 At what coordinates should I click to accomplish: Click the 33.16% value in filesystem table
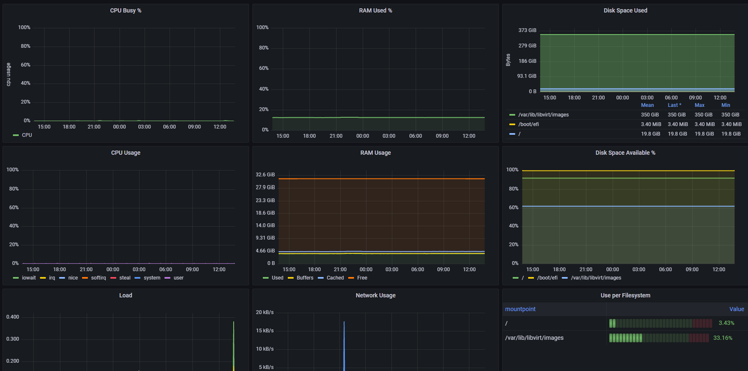[x=723, y=338]
